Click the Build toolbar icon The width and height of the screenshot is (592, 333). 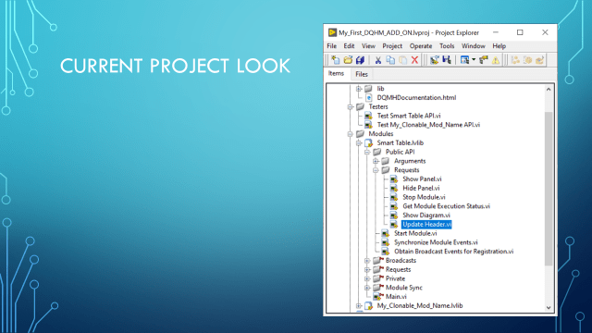pyautogui.click(x=527, y=60)
